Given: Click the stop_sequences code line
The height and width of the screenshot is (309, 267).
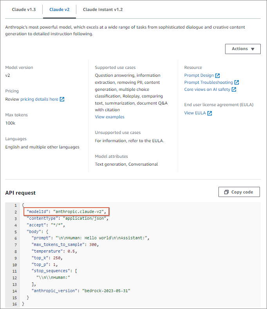Looking at the screenshot, I should point(54,271).
